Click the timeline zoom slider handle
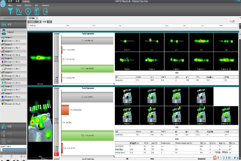Image resolution: width=241 pixels, height=161 pixels. [11, 156]
